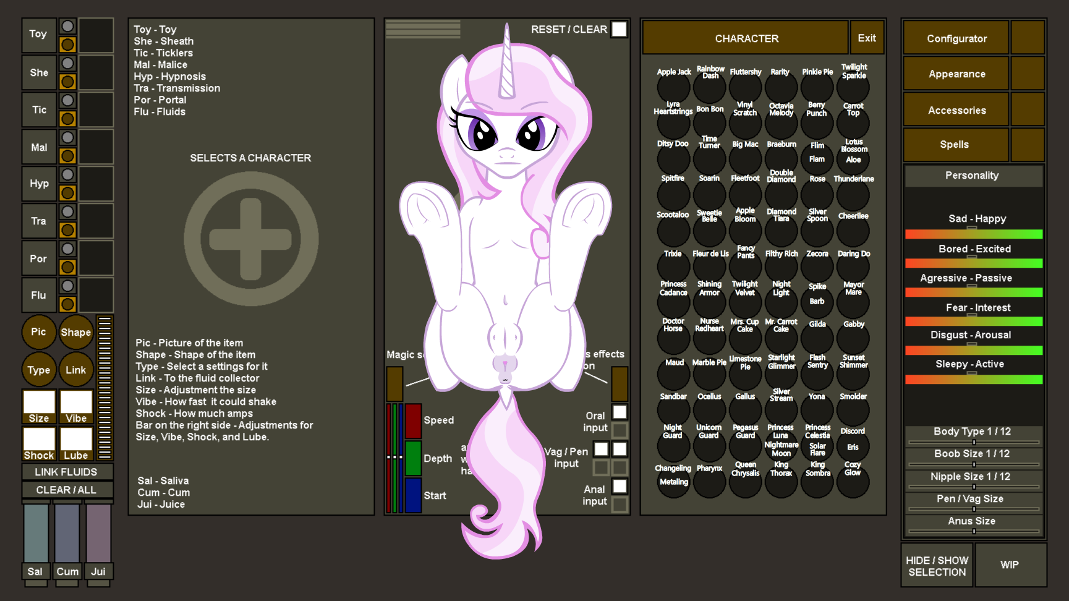Choose the Octavia Melody character circle
The width and height of the screenshot is (1069, 601).
tap(782, 122)
